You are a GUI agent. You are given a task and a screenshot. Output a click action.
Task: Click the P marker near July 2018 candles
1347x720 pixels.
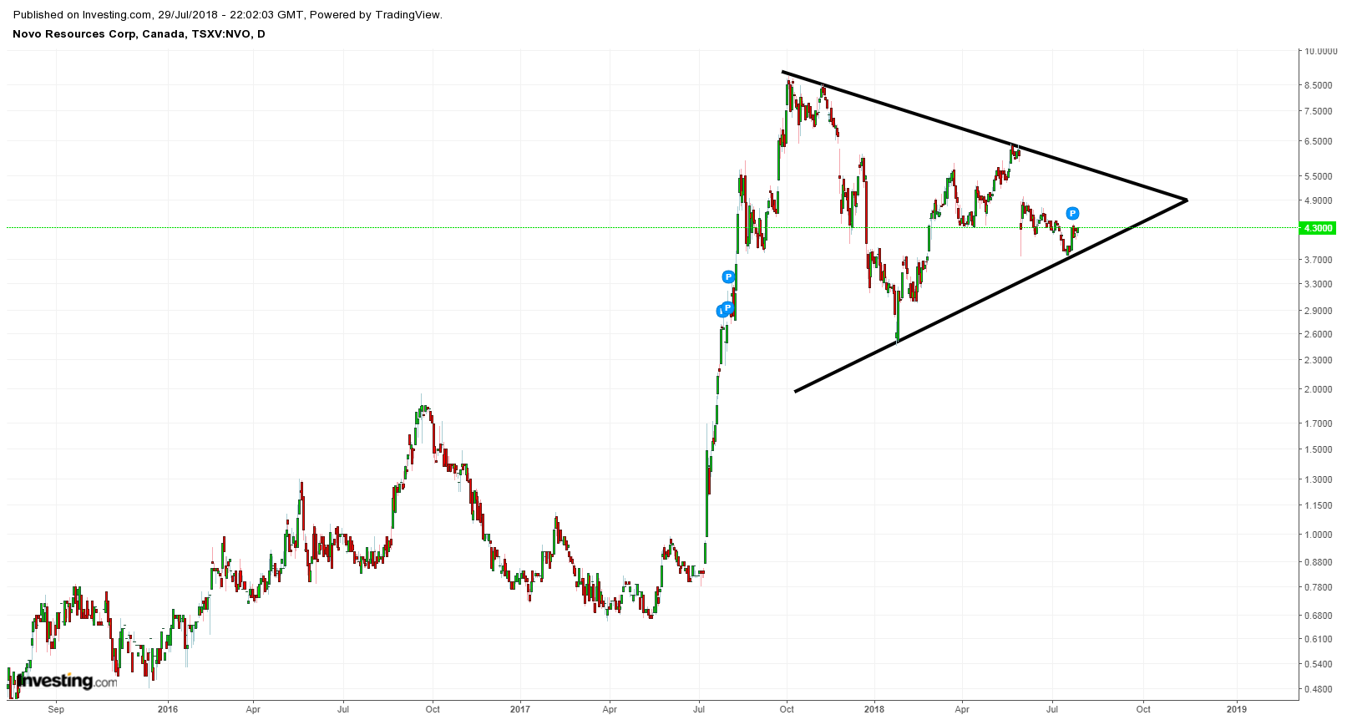click(x=1072, y=213)
